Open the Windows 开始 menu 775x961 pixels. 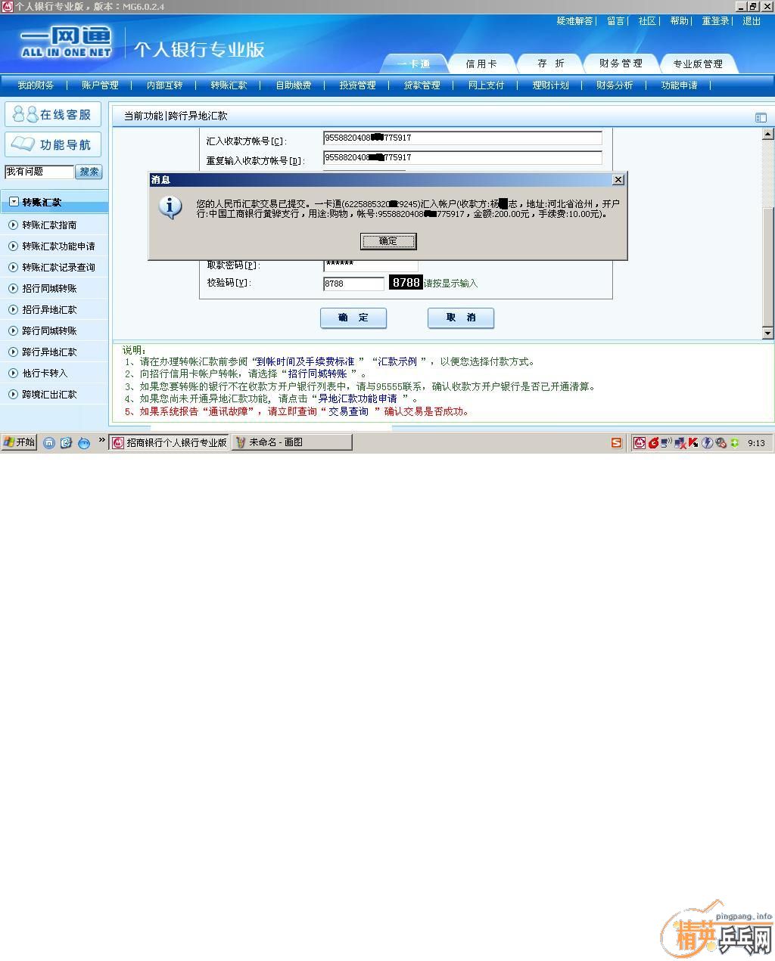click(19, 442)
